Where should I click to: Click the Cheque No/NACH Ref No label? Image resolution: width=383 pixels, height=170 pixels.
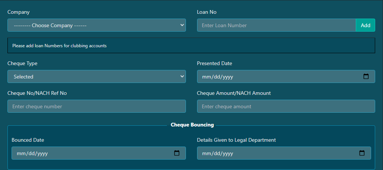pos(37,93)
